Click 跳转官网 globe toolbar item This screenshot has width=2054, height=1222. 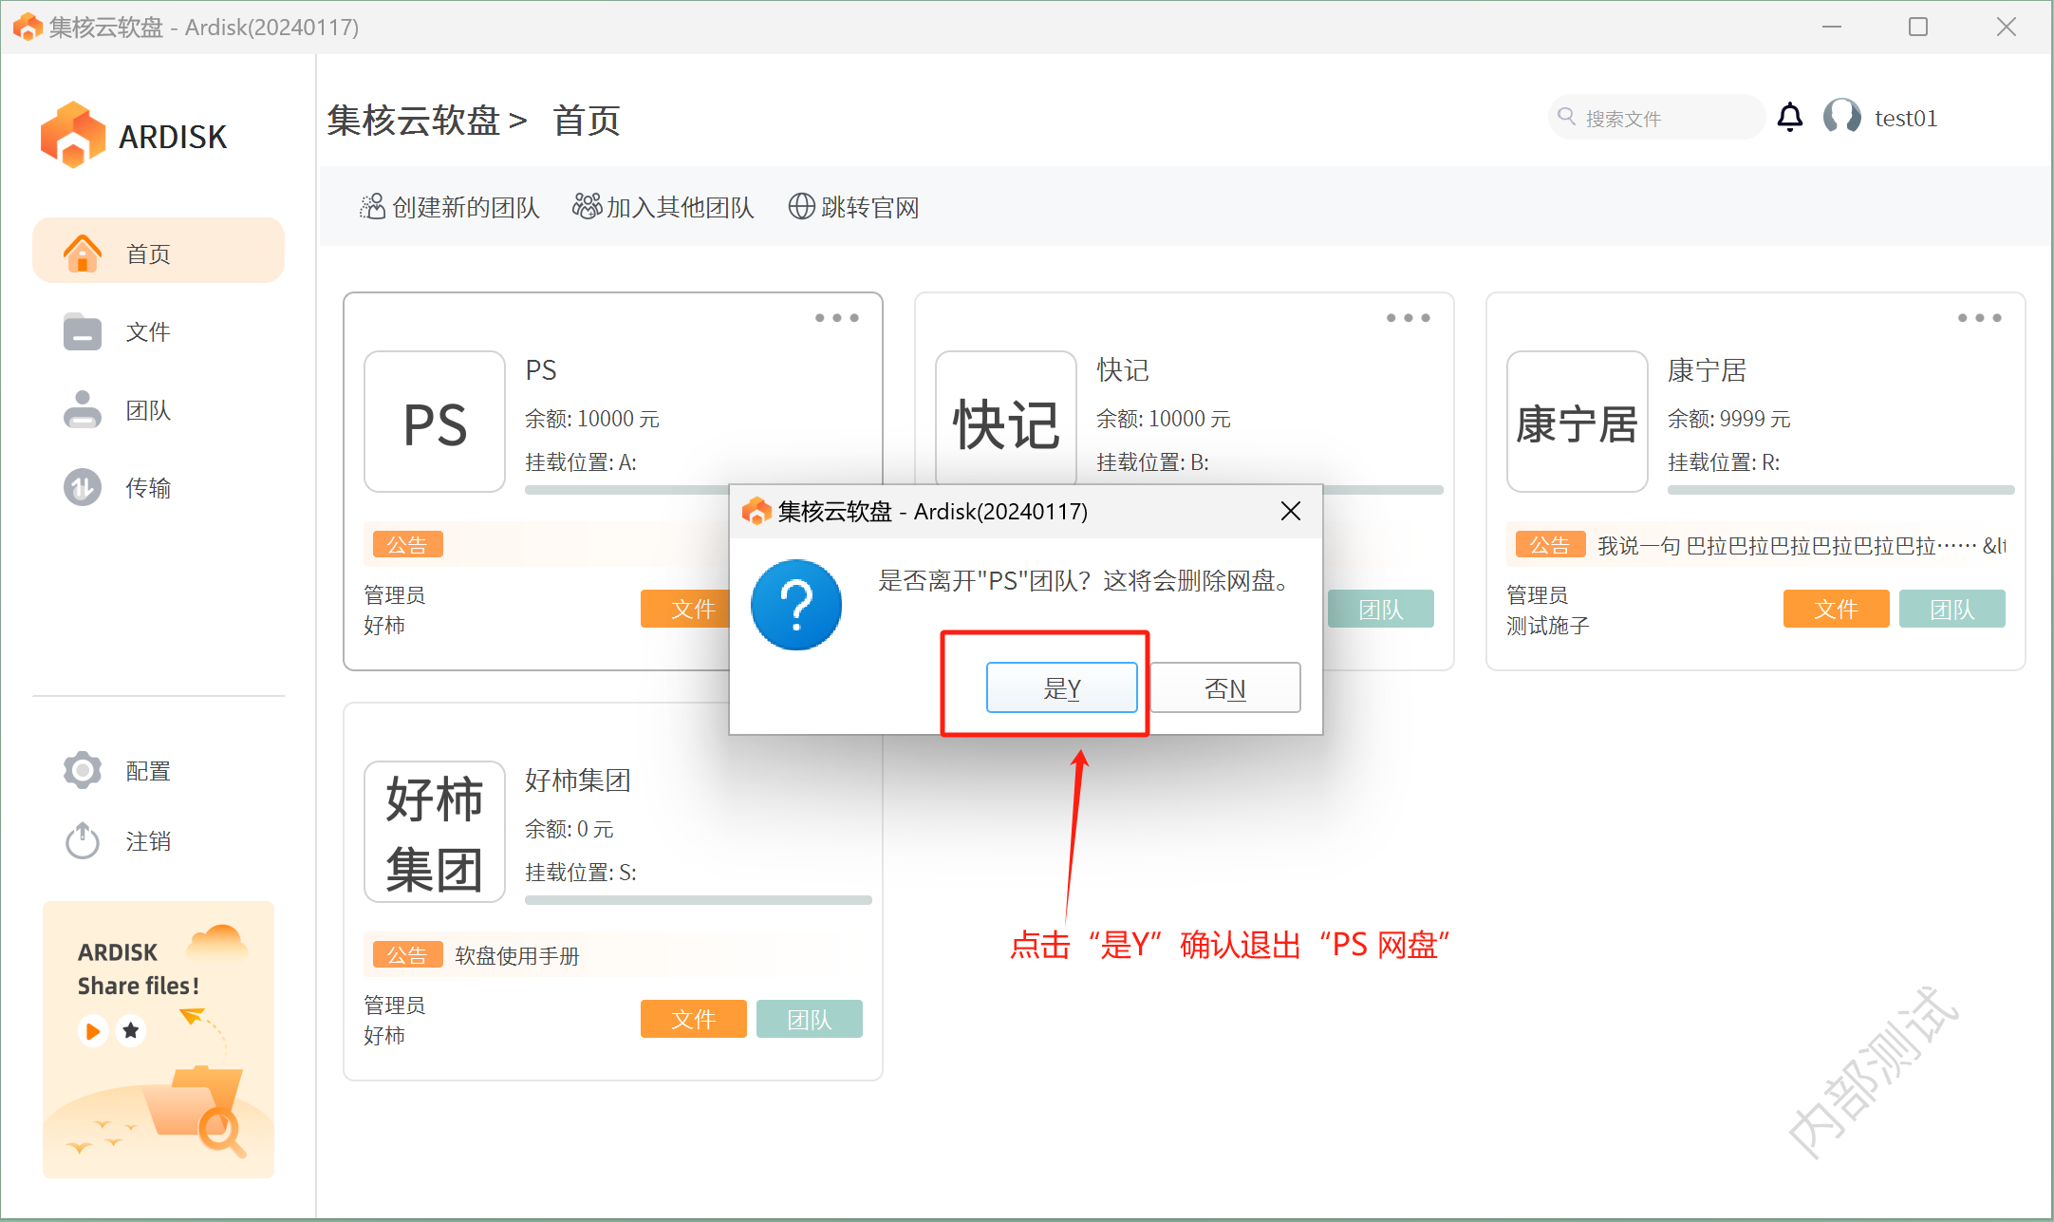click(x=854, y=207)
